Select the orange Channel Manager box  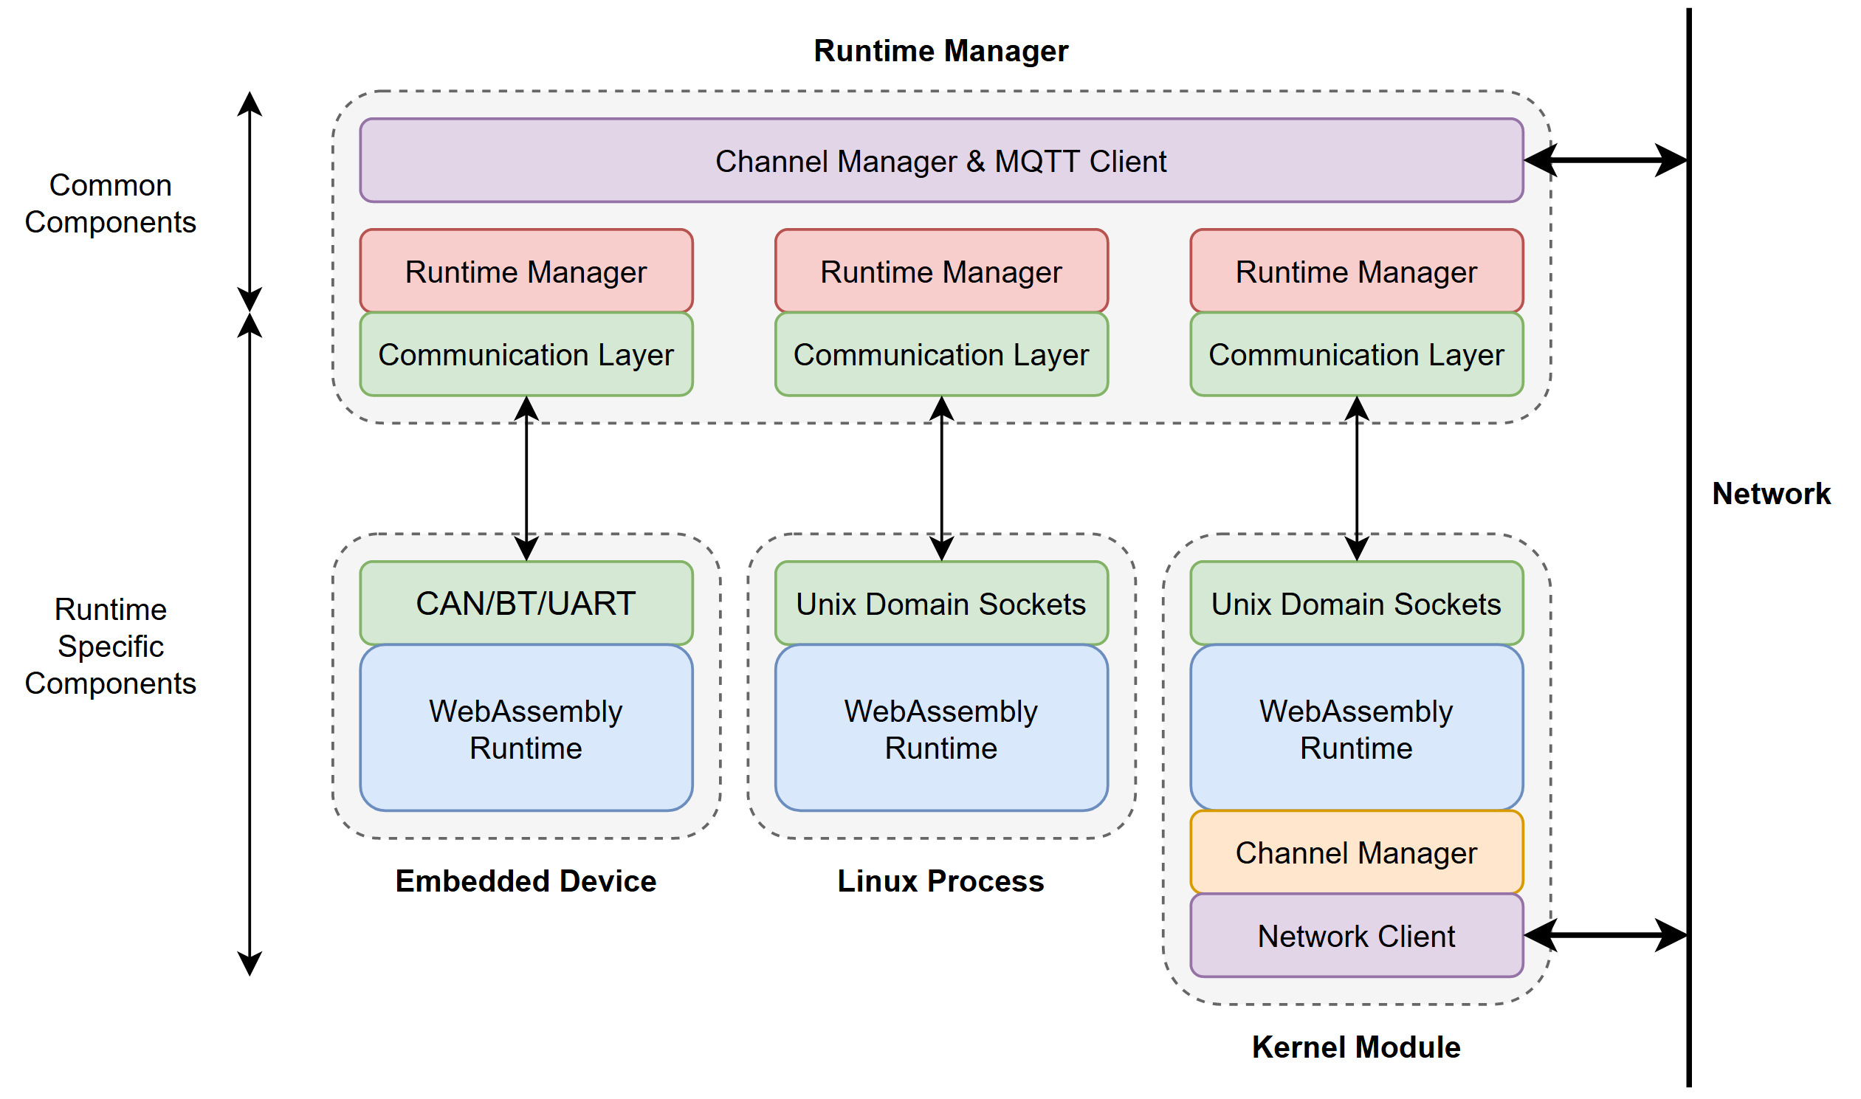click(x=1356, y=852)
